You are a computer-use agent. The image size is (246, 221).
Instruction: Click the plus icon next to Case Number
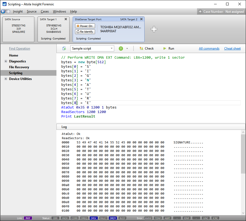pos(200,11)
